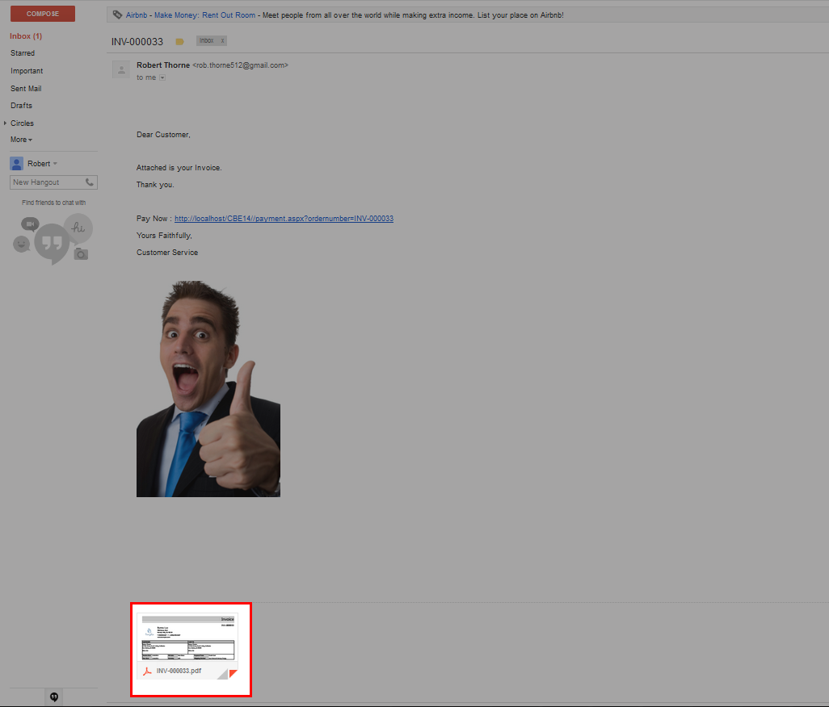Click the red Compose button
The width and height of the screenshot is (829, 707).
[43, 14]
